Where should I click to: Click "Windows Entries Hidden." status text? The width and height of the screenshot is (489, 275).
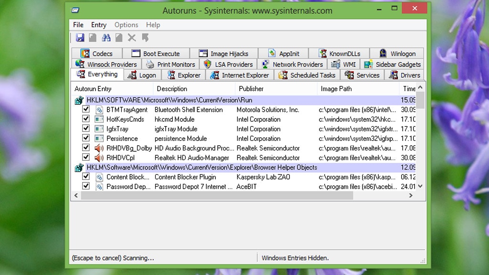click(x=295, y=258)
